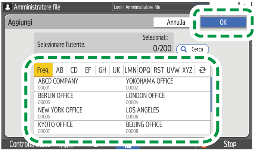
Task: Click the blue user list scrollbar
Action: (x=211, y=95)
